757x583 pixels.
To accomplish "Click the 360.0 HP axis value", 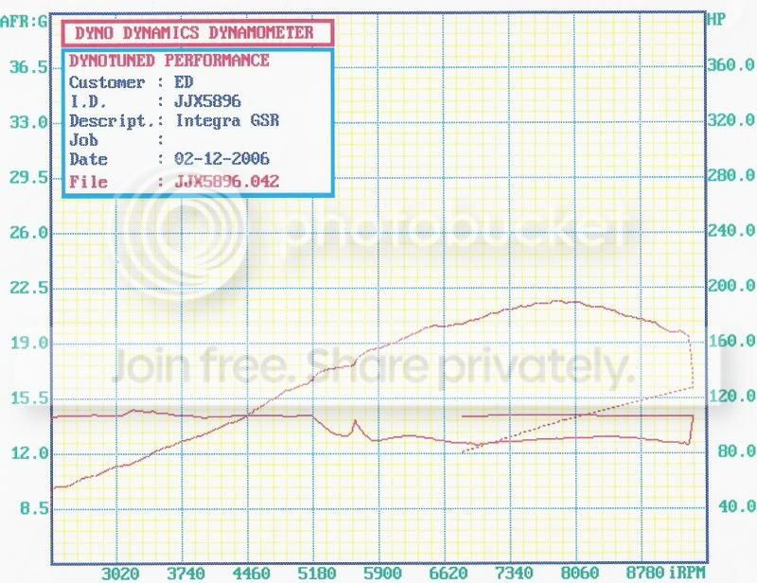I will 731,67.
